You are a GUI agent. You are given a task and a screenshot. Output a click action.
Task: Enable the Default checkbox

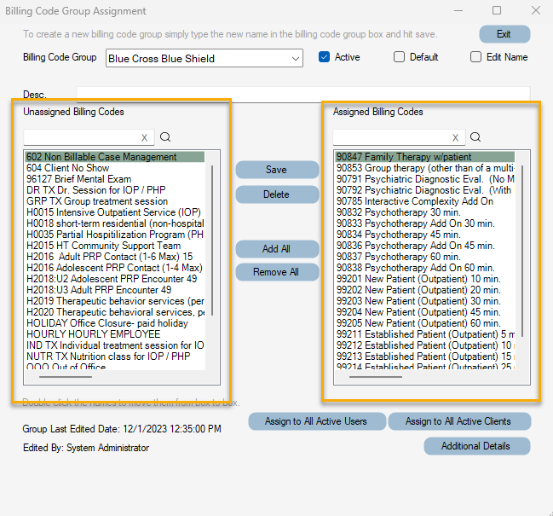click(x=399, y=57)
